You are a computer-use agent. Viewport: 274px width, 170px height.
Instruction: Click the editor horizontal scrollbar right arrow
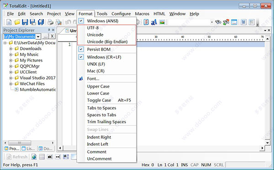pos(262,148)
